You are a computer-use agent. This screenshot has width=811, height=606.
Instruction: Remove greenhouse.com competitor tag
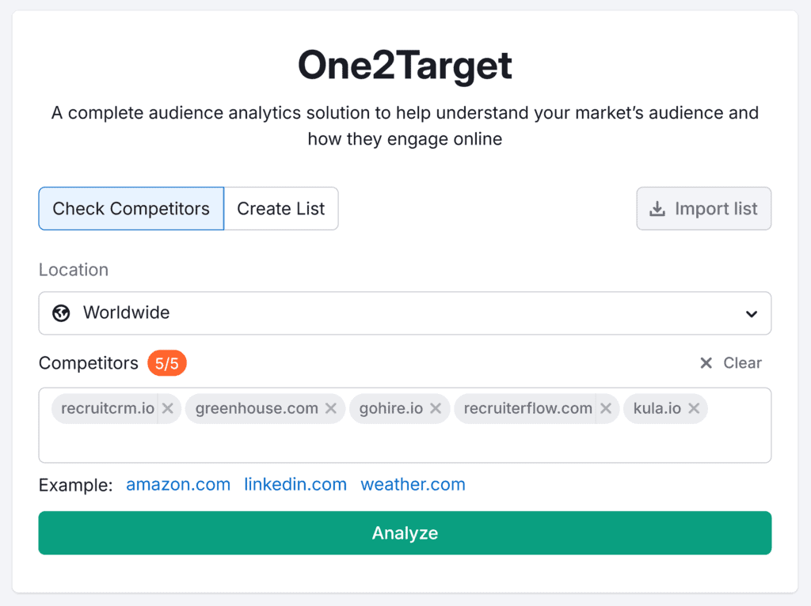click(331, 409)
